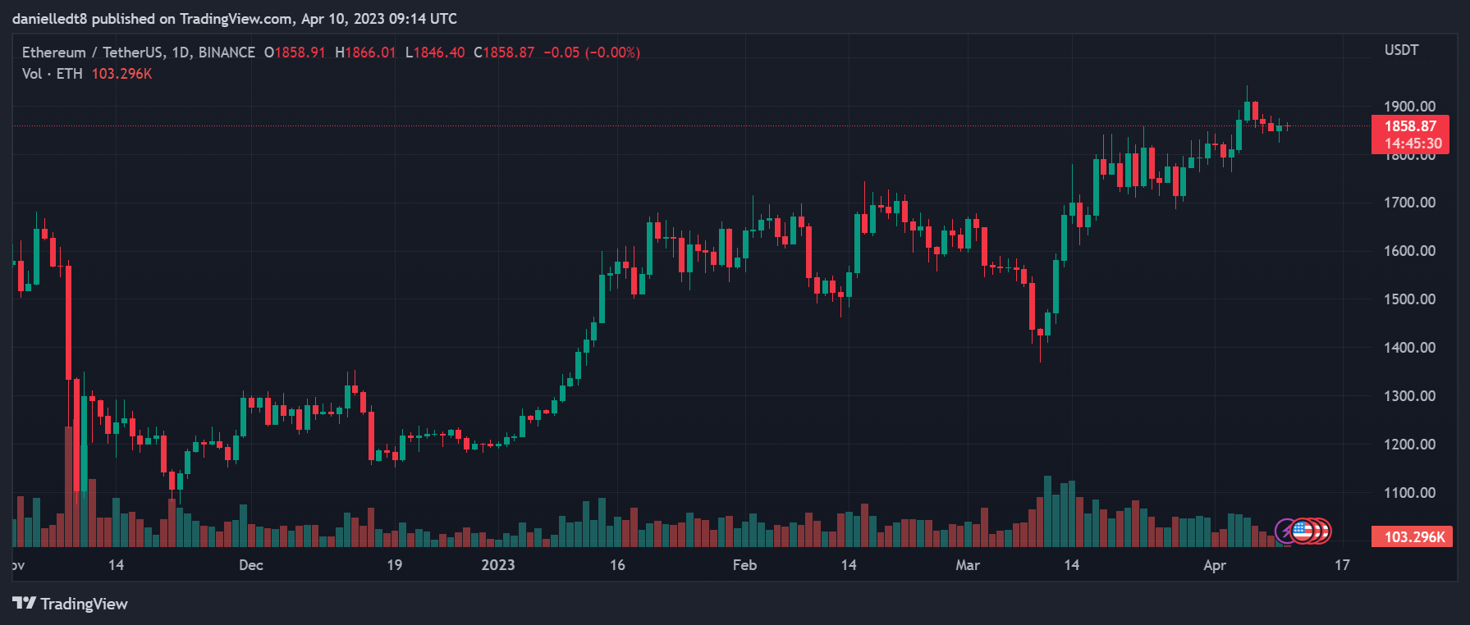Click the Vol · ETH indicator legend
The width and height of the screenshot is (1470, 625).
click(53, 74)
